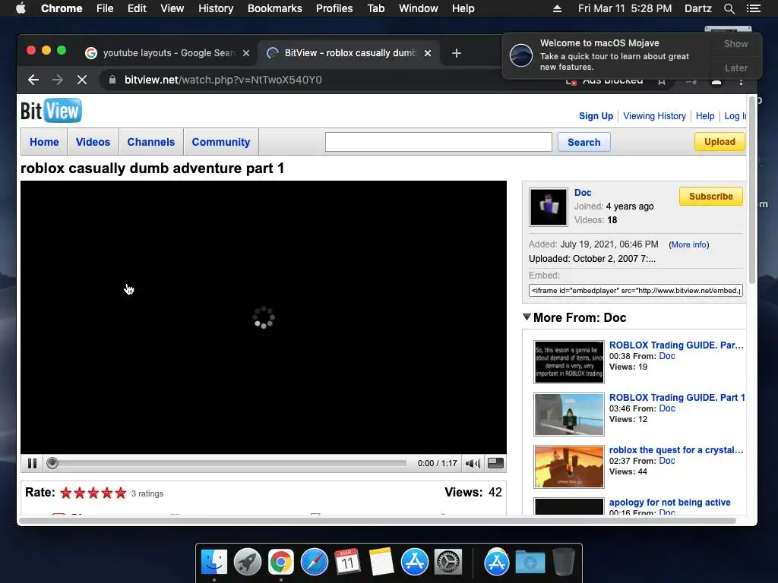Open Notification Center list icon
The image size is (778, 583).
(753, 8)
